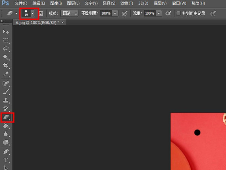Open the View menu
The width and height of the screenshot is (226, 170).
(160, 3)
